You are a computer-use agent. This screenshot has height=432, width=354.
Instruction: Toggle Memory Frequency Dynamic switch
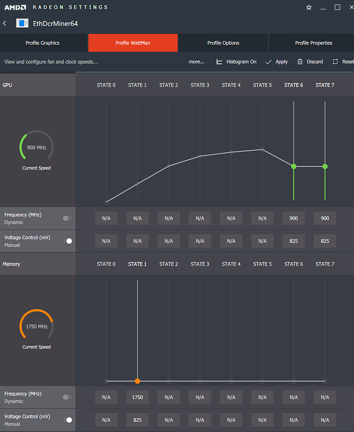point(67,397)
